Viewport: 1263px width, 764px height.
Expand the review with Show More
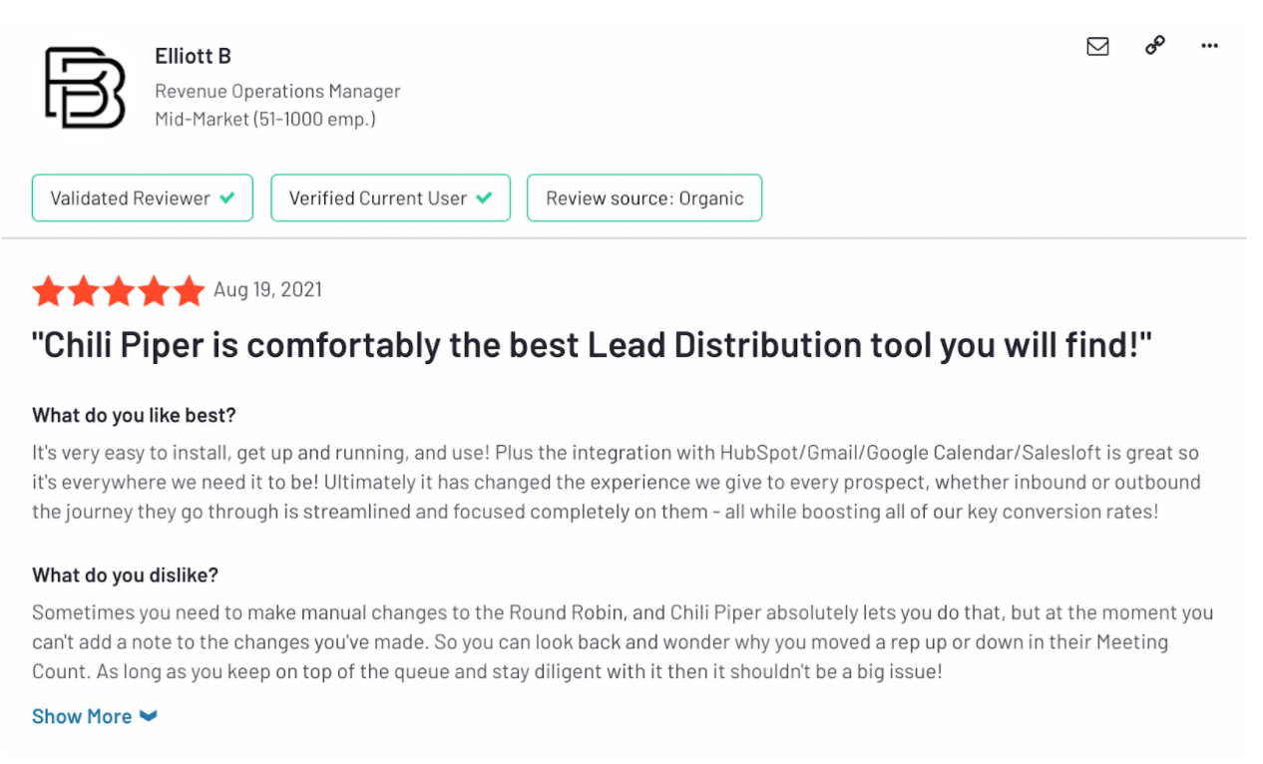82,716
